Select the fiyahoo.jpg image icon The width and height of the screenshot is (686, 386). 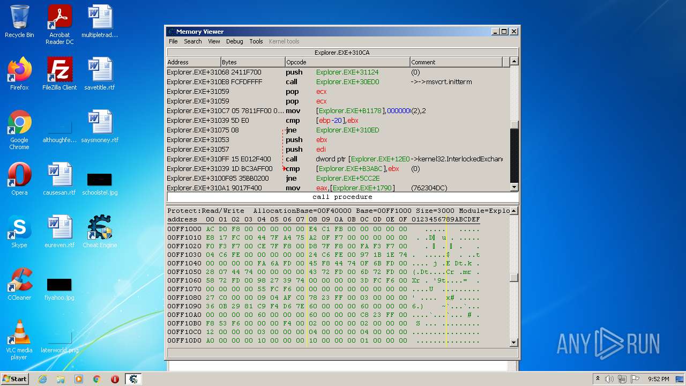59,289
